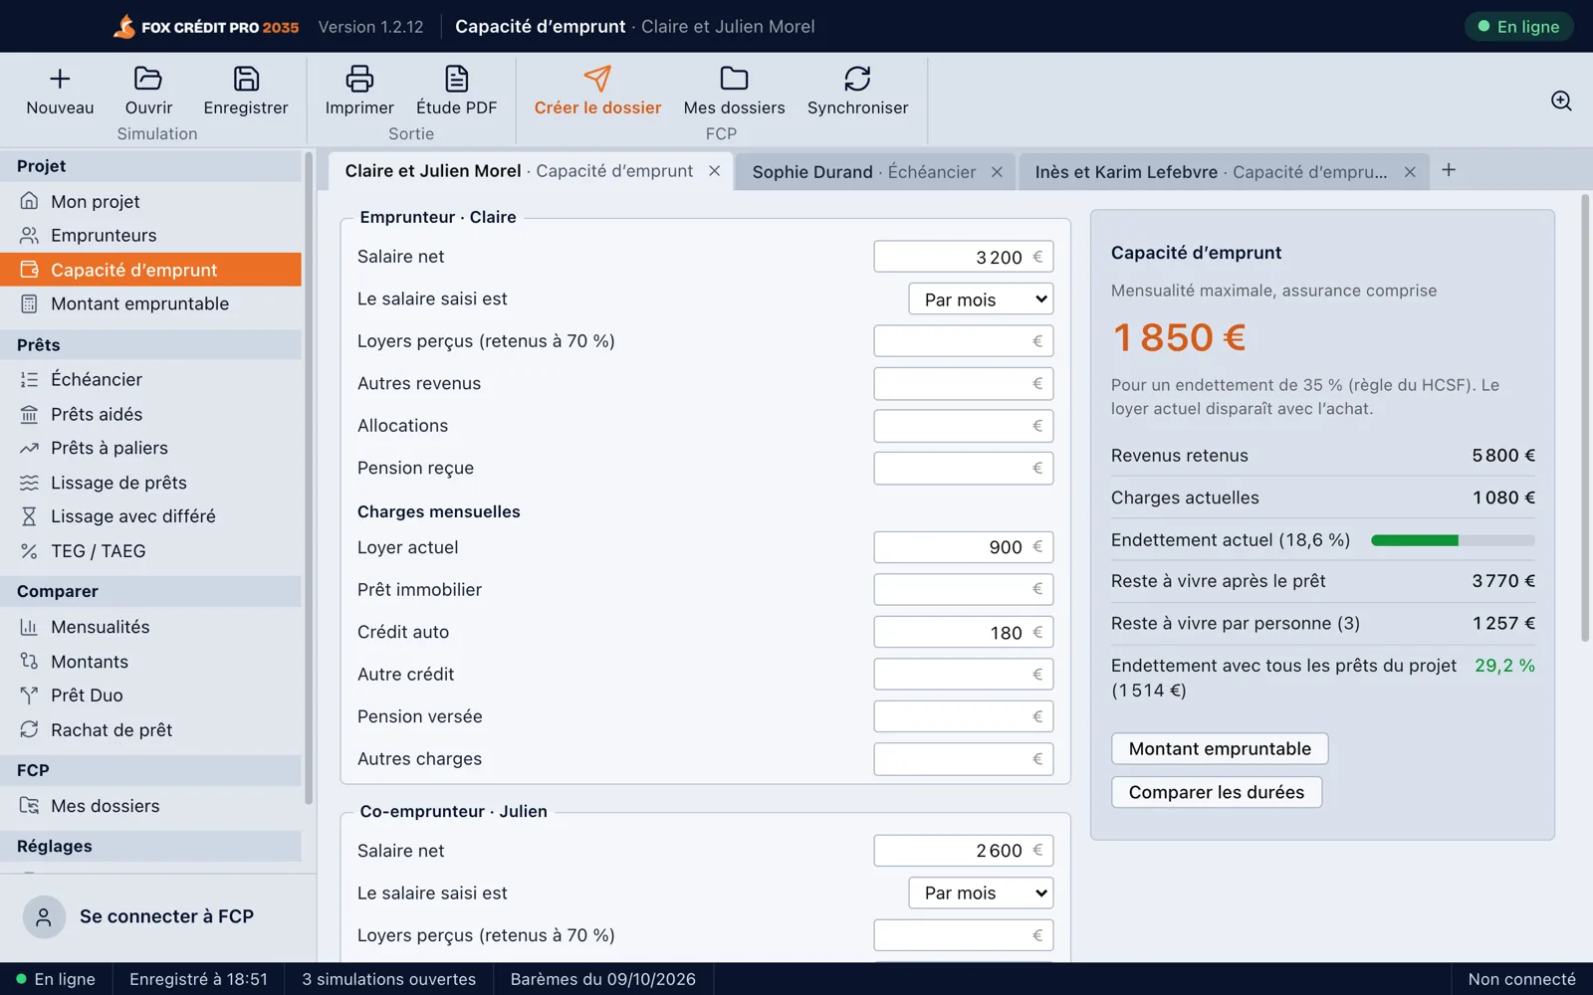The height and width of the screenshot is (995, 1593).
Task: Switch to Inès et Karim Lefebvre tab
Action: (x=1210, y=172)
